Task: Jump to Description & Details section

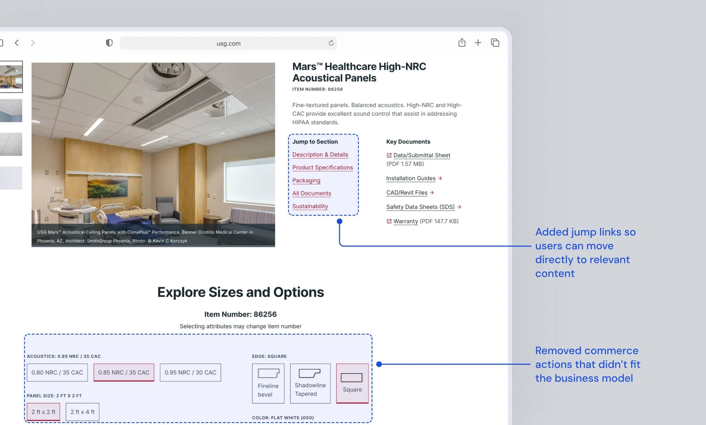Action: tap(320, 155)
